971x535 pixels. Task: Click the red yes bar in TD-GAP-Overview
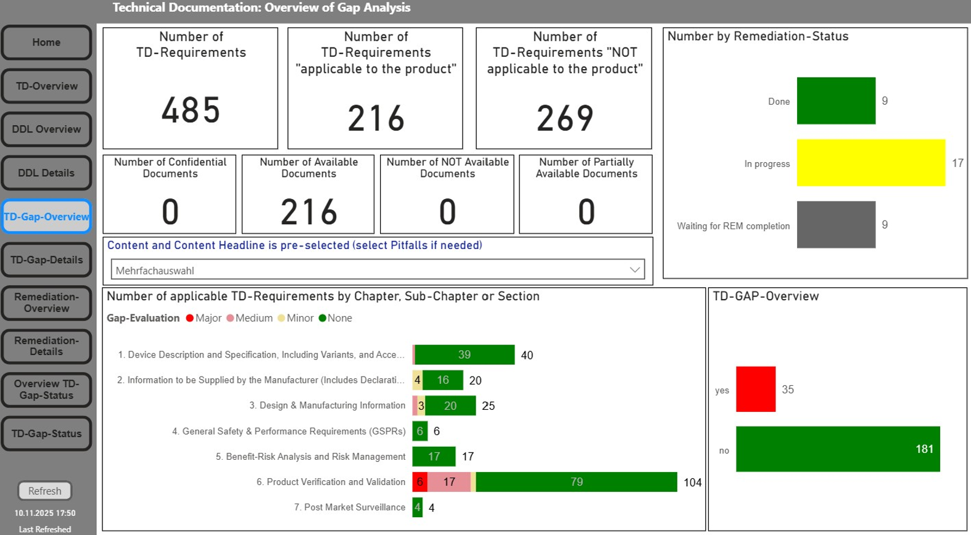point(756,389)
